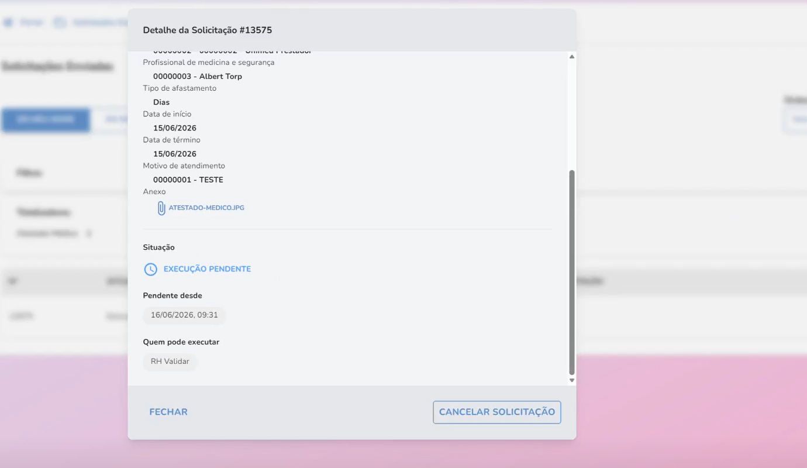Click the dialog's vertical scrollbar thumb
This screenshot has height=468, width=807.
tap(572, 273)
